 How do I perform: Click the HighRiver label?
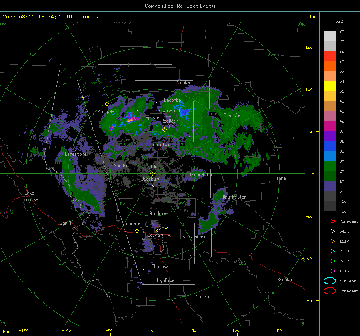pos(166,280)
